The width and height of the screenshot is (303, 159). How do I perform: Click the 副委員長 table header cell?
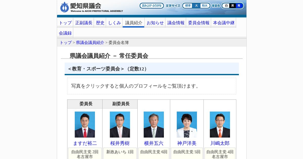[120, 104]
